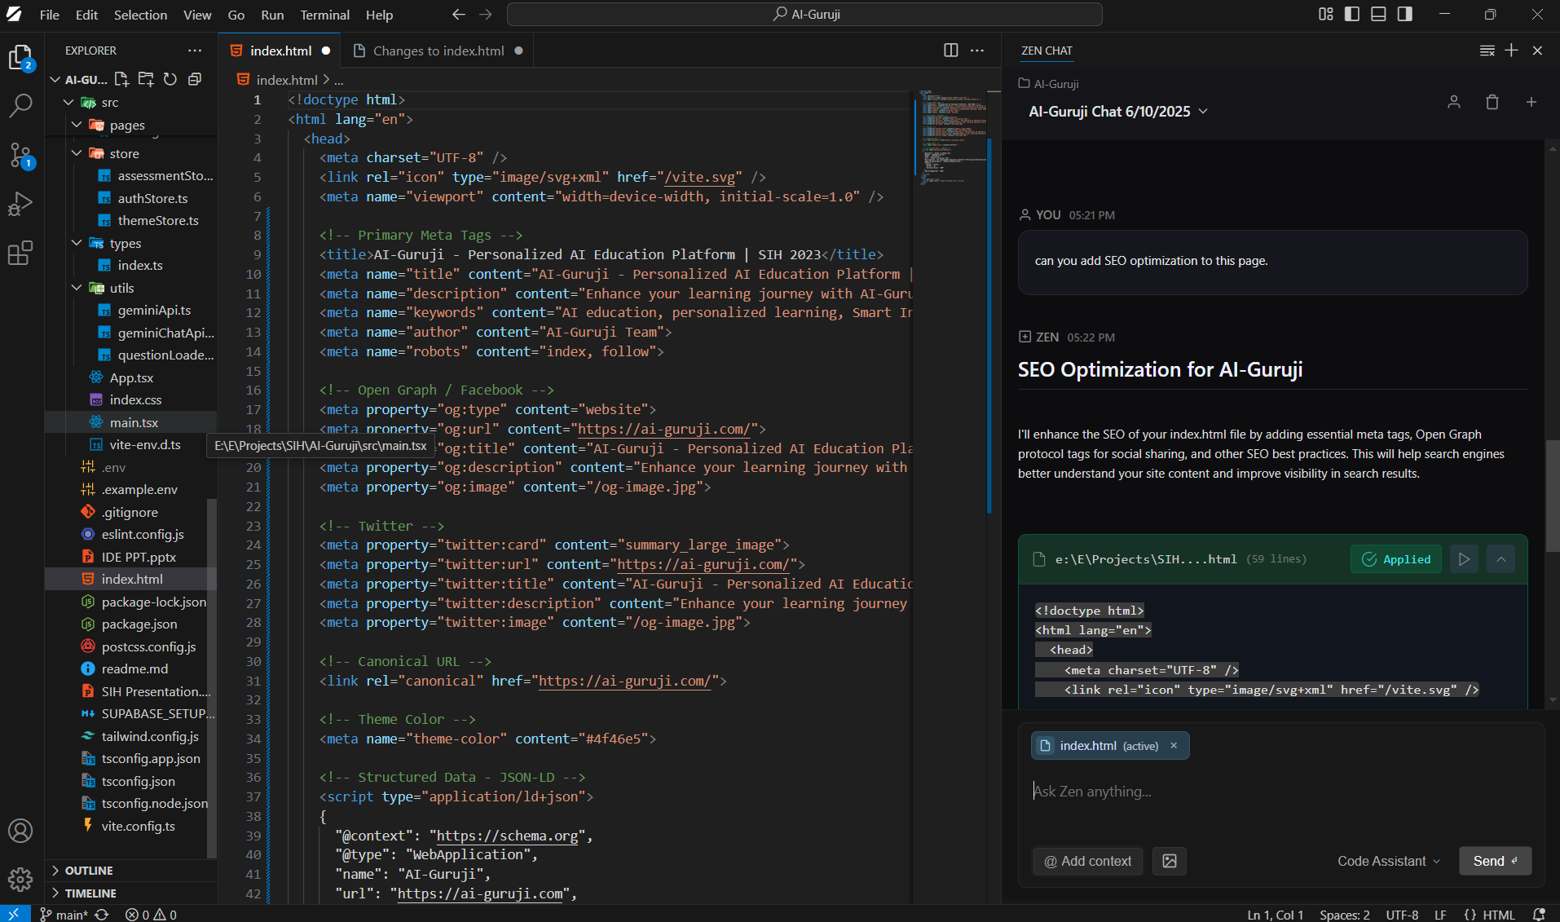Open Run and Debug view icon
The height and width of the screenshot is (922, 1560).
coord(20,204)
